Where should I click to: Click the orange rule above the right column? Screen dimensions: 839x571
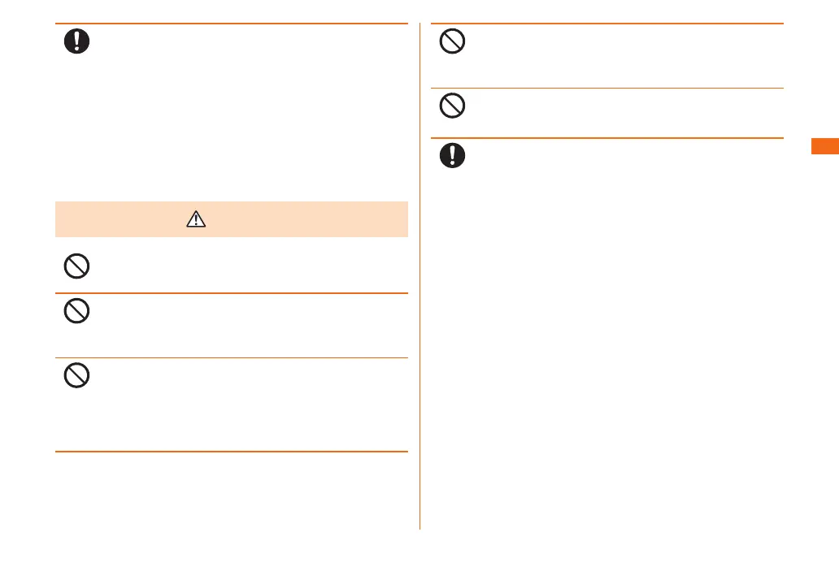[606, 24]
